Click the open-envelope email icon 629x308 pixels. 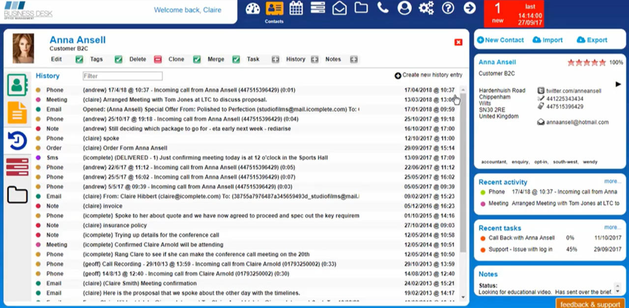point(339,8)
